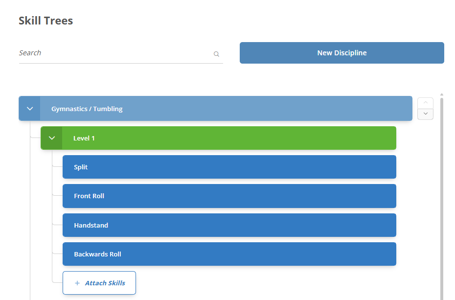The image size is (455, 300).
Task: Click the search magnifier icon
Action: pyautogui.click(x=216, y=54)
